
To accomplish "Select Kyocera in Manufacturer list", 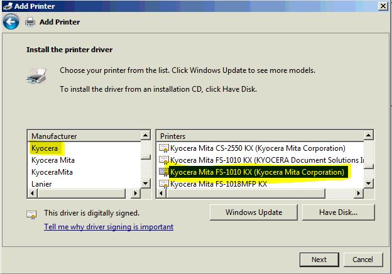I will pyautogui.click(x=45, y=148).
